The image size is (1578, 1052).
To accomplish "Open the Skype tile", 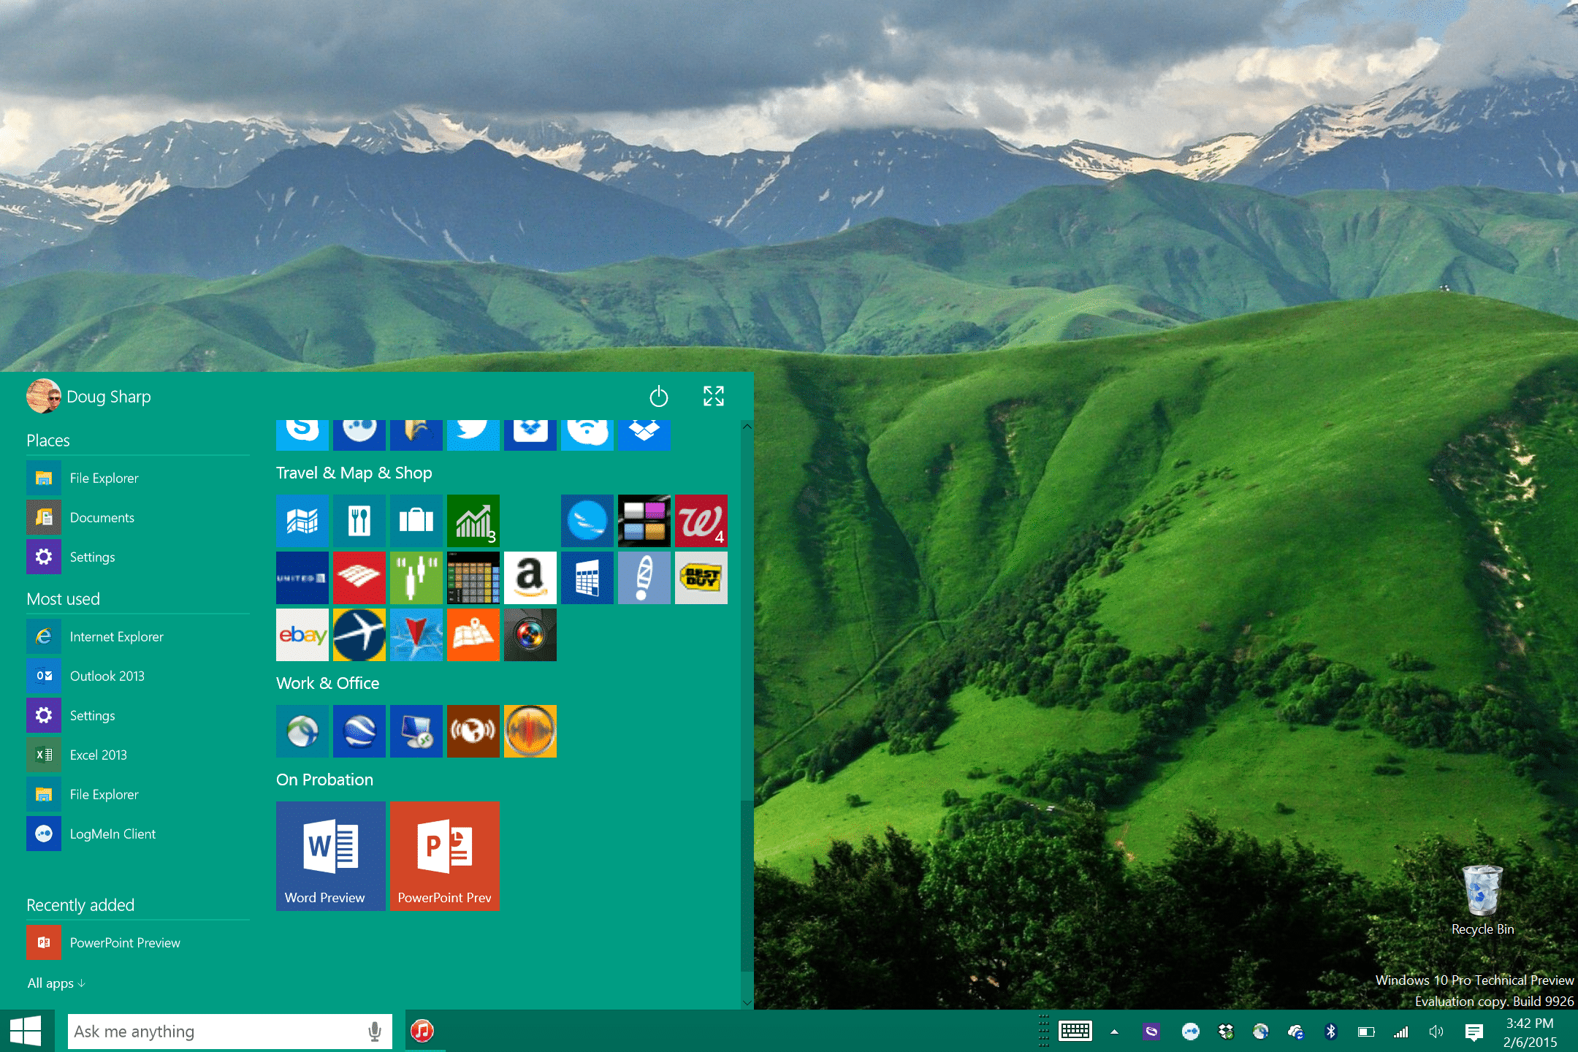I will [x=302, y=435].
